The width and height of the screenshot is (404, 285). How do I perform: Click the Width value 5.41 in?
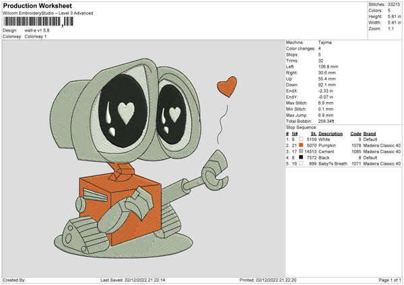[x=394, y=23]
